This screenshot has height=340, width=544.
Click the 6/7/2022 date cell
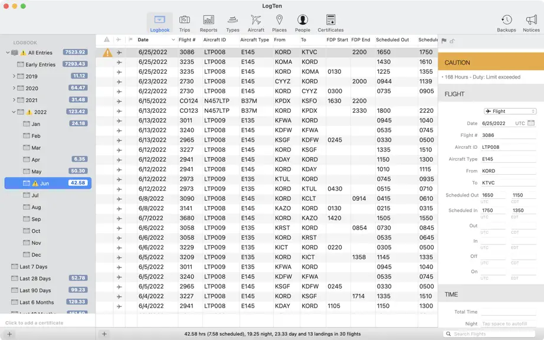(x=151, y=218)
